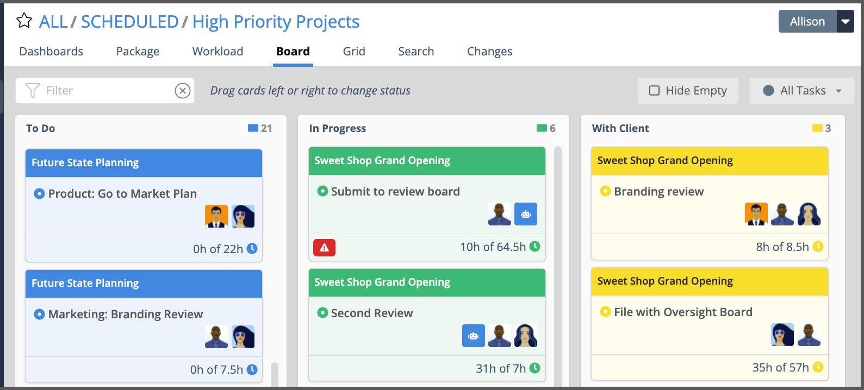
Task: Clear the filter with the X icon
Action: (x=183, y=91)
